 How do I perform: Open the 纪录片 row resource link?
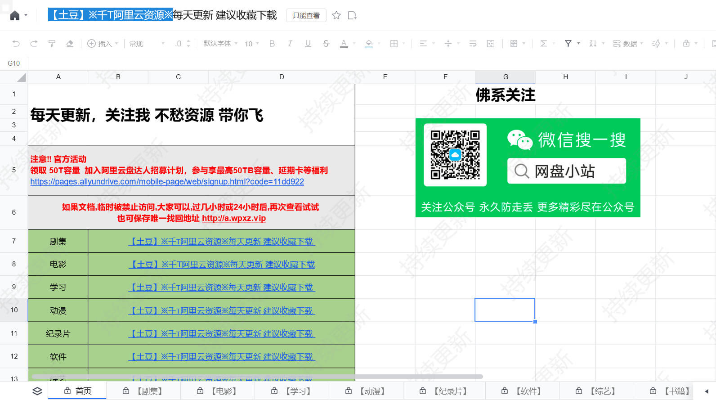click(222, 334)
